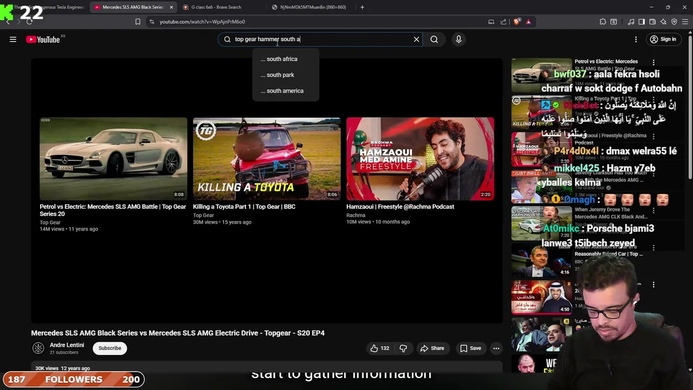Dislike the video with the thumbs-down icon
Image resolution: width=693 pixels, height=390 pixels.
point(403,348)
